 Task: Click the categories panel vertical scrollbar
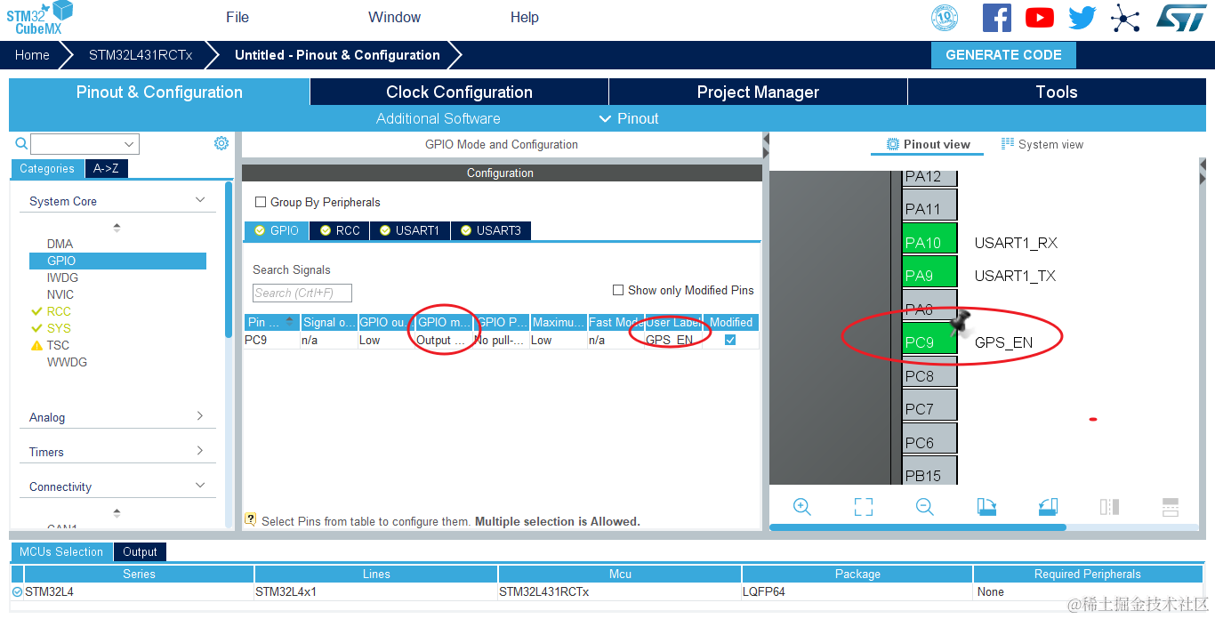pyautogui.click(x=229, y=260)
